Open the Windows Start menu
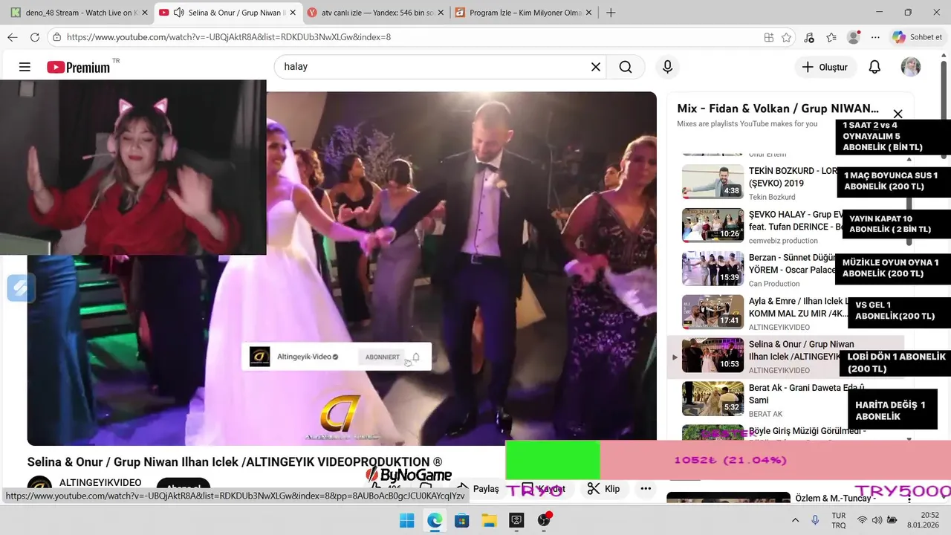Viewport: 951px width, 535px height. [x=406, y=520]
